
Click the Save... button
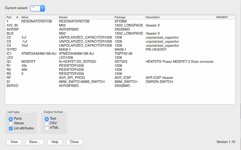point(34,142)
